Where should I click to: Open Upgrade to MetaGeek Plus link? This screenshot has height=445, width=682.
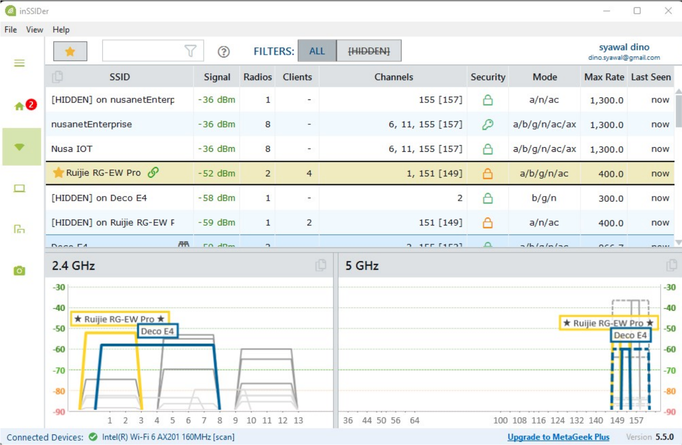click(x=558, y=437)
